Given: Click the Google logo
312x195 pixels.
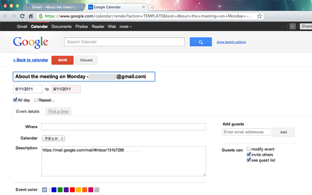Looking at the screenshot, I should coord(31,42).
